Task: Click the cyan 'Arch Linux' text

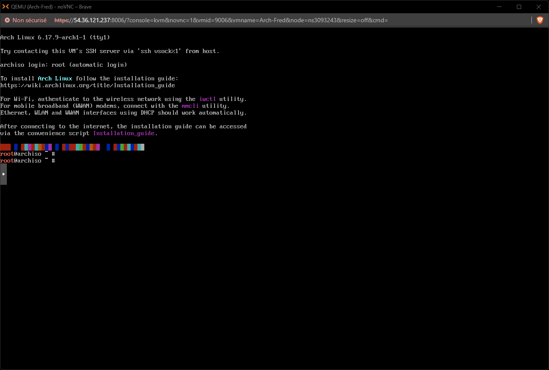Action: 55,79
